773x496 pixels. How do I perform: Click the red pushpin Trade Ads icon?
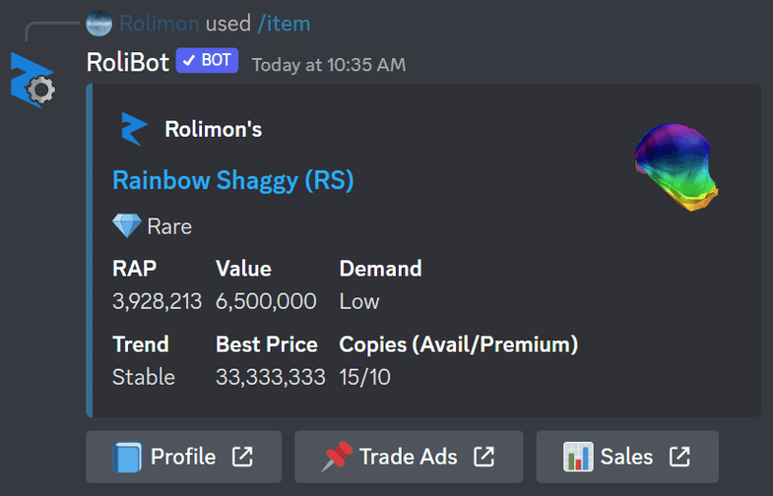tap(337, 457)
